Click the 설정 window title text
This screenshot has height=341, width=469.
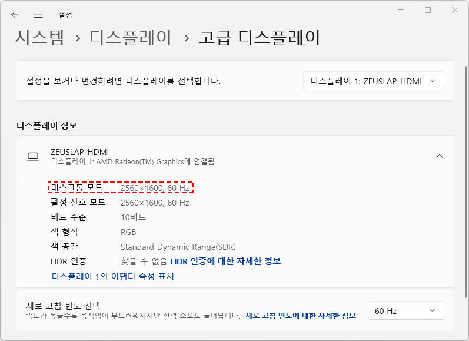pos(65,15)
